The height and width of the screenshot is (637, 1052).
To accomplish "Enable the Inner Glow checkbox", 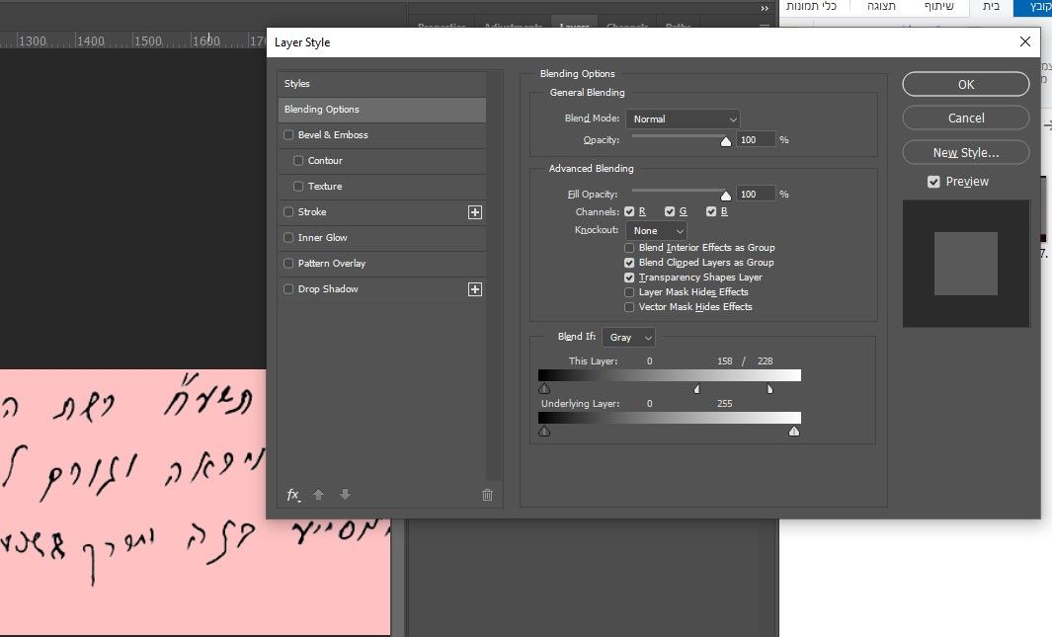I will pyautogui.click(x=288, y=237).
